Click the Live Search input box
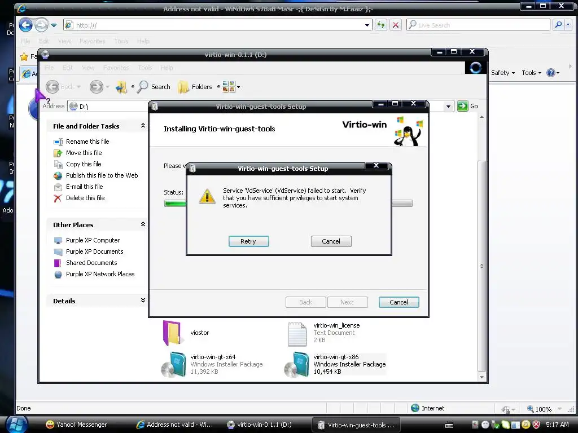This screenshot has height=433, width=578. coord(478,25)
